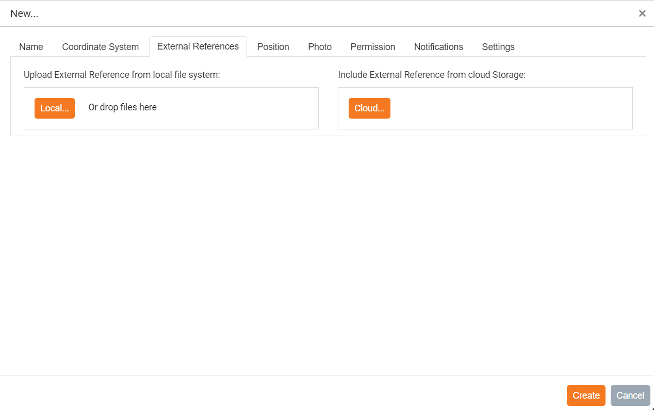Image resolution: width=654 pixels, height=411 pixels.
Task: Open the Coordinate System tab
Action: [x=100, y=47]
